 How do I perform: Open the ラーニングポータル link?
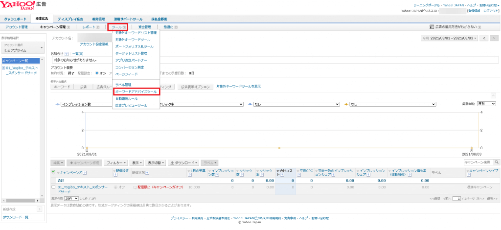tap(427, 6)
